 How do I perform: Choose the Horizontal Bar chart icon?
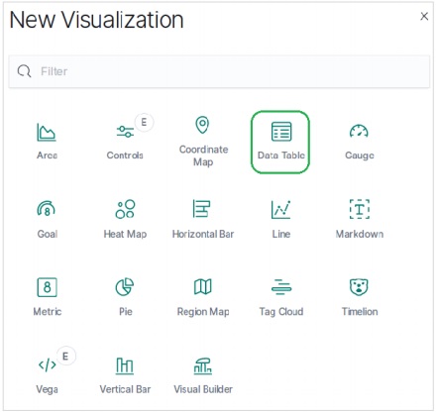point(202,208)
